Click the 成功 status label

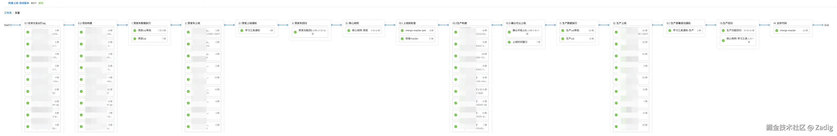click(41, 3)
